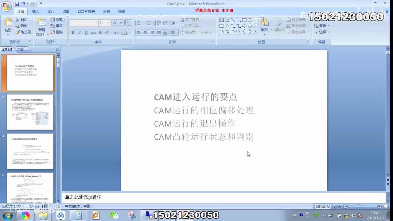Screen dimensions: 393x221
Task: Click the Office button logo
Action: tap(6, 6)
